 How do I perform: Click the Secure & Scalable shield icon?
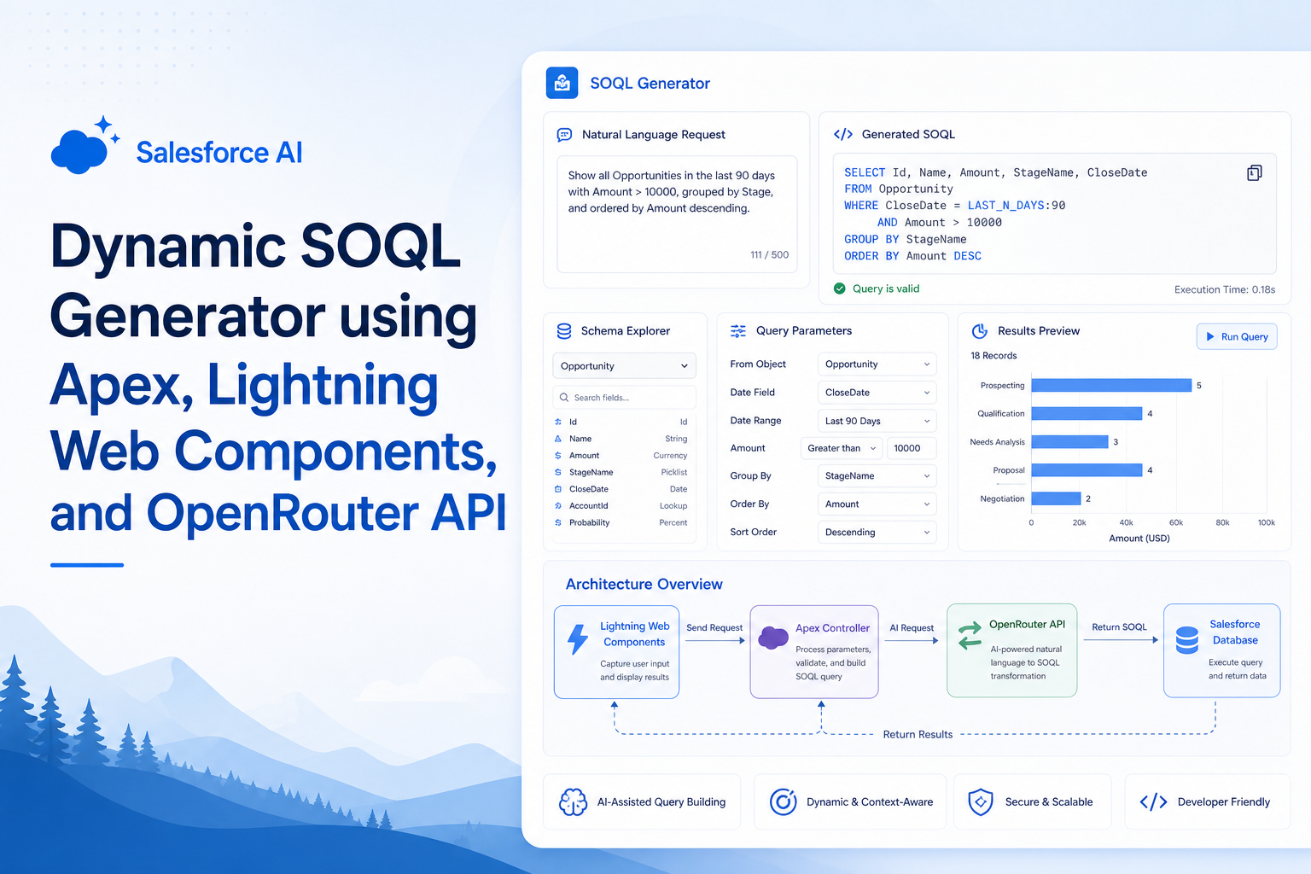(981, 802)
